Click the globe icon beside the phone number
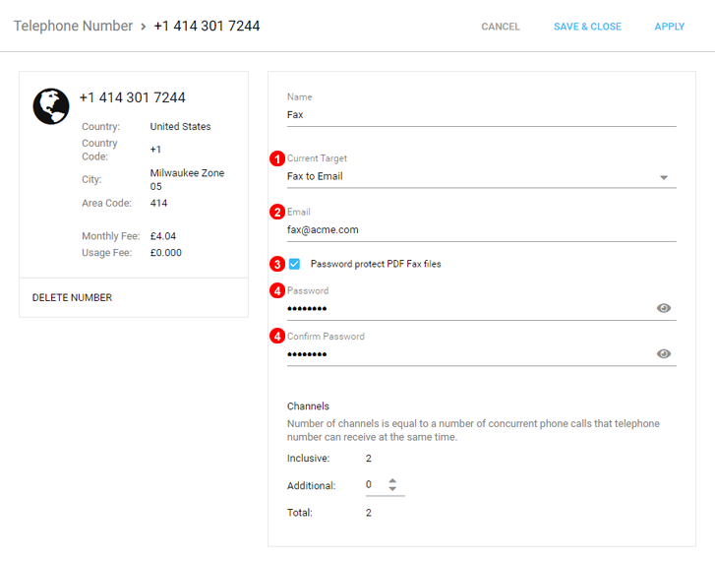The height and width of the screenshot is (561, 715). tap(51, 106)
